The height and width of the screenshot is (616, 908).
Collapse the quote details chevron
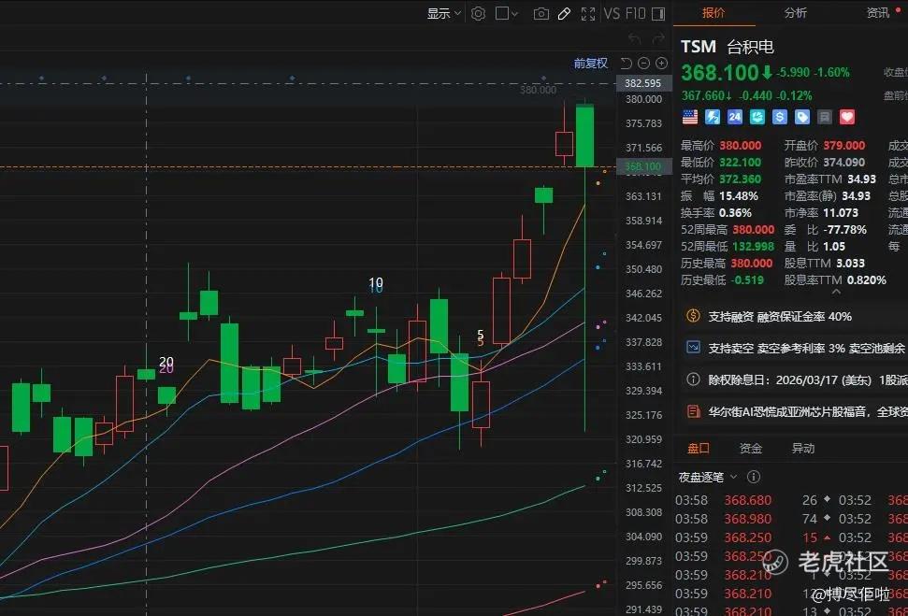tap(836, 292)
